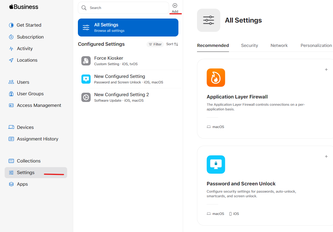Click the Locations arrow icon
Viewport: 333px width, 232px height.
[x=11, y=60]
